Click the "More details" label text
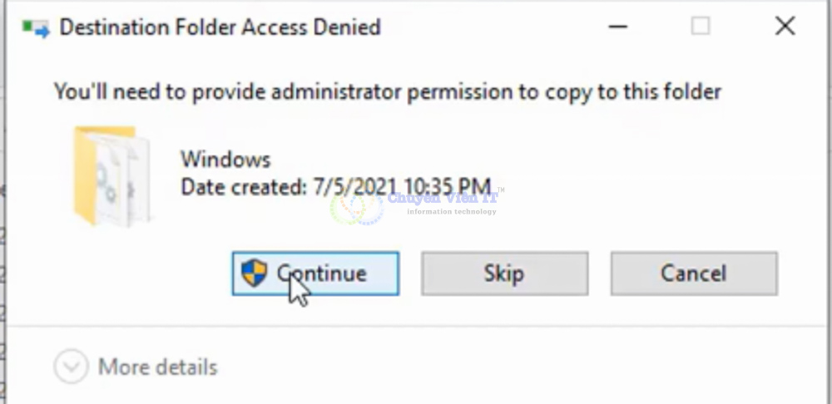Image resolution: width=832 pixels, height=404 pixels. [x=157, y=367]
